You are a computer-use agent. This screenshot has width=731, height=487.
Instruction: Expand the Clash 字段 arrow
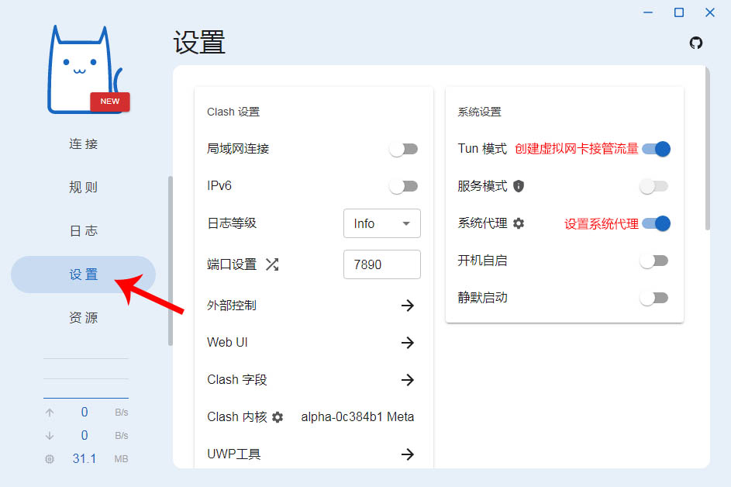coord(407,380)
